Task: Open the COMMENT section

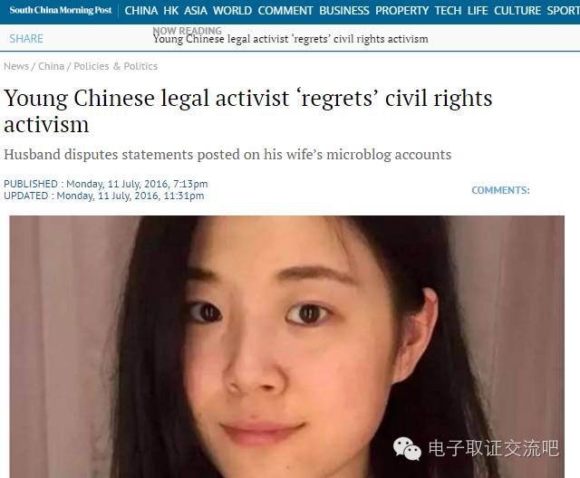Action: (x=285, y=11)
